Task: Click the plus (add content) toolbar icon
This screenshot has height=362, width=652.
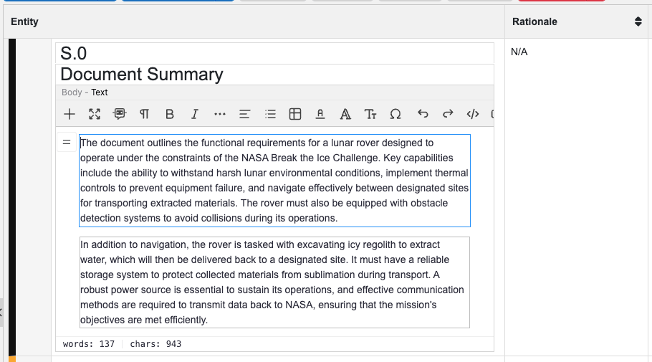Action: (69, 114)
